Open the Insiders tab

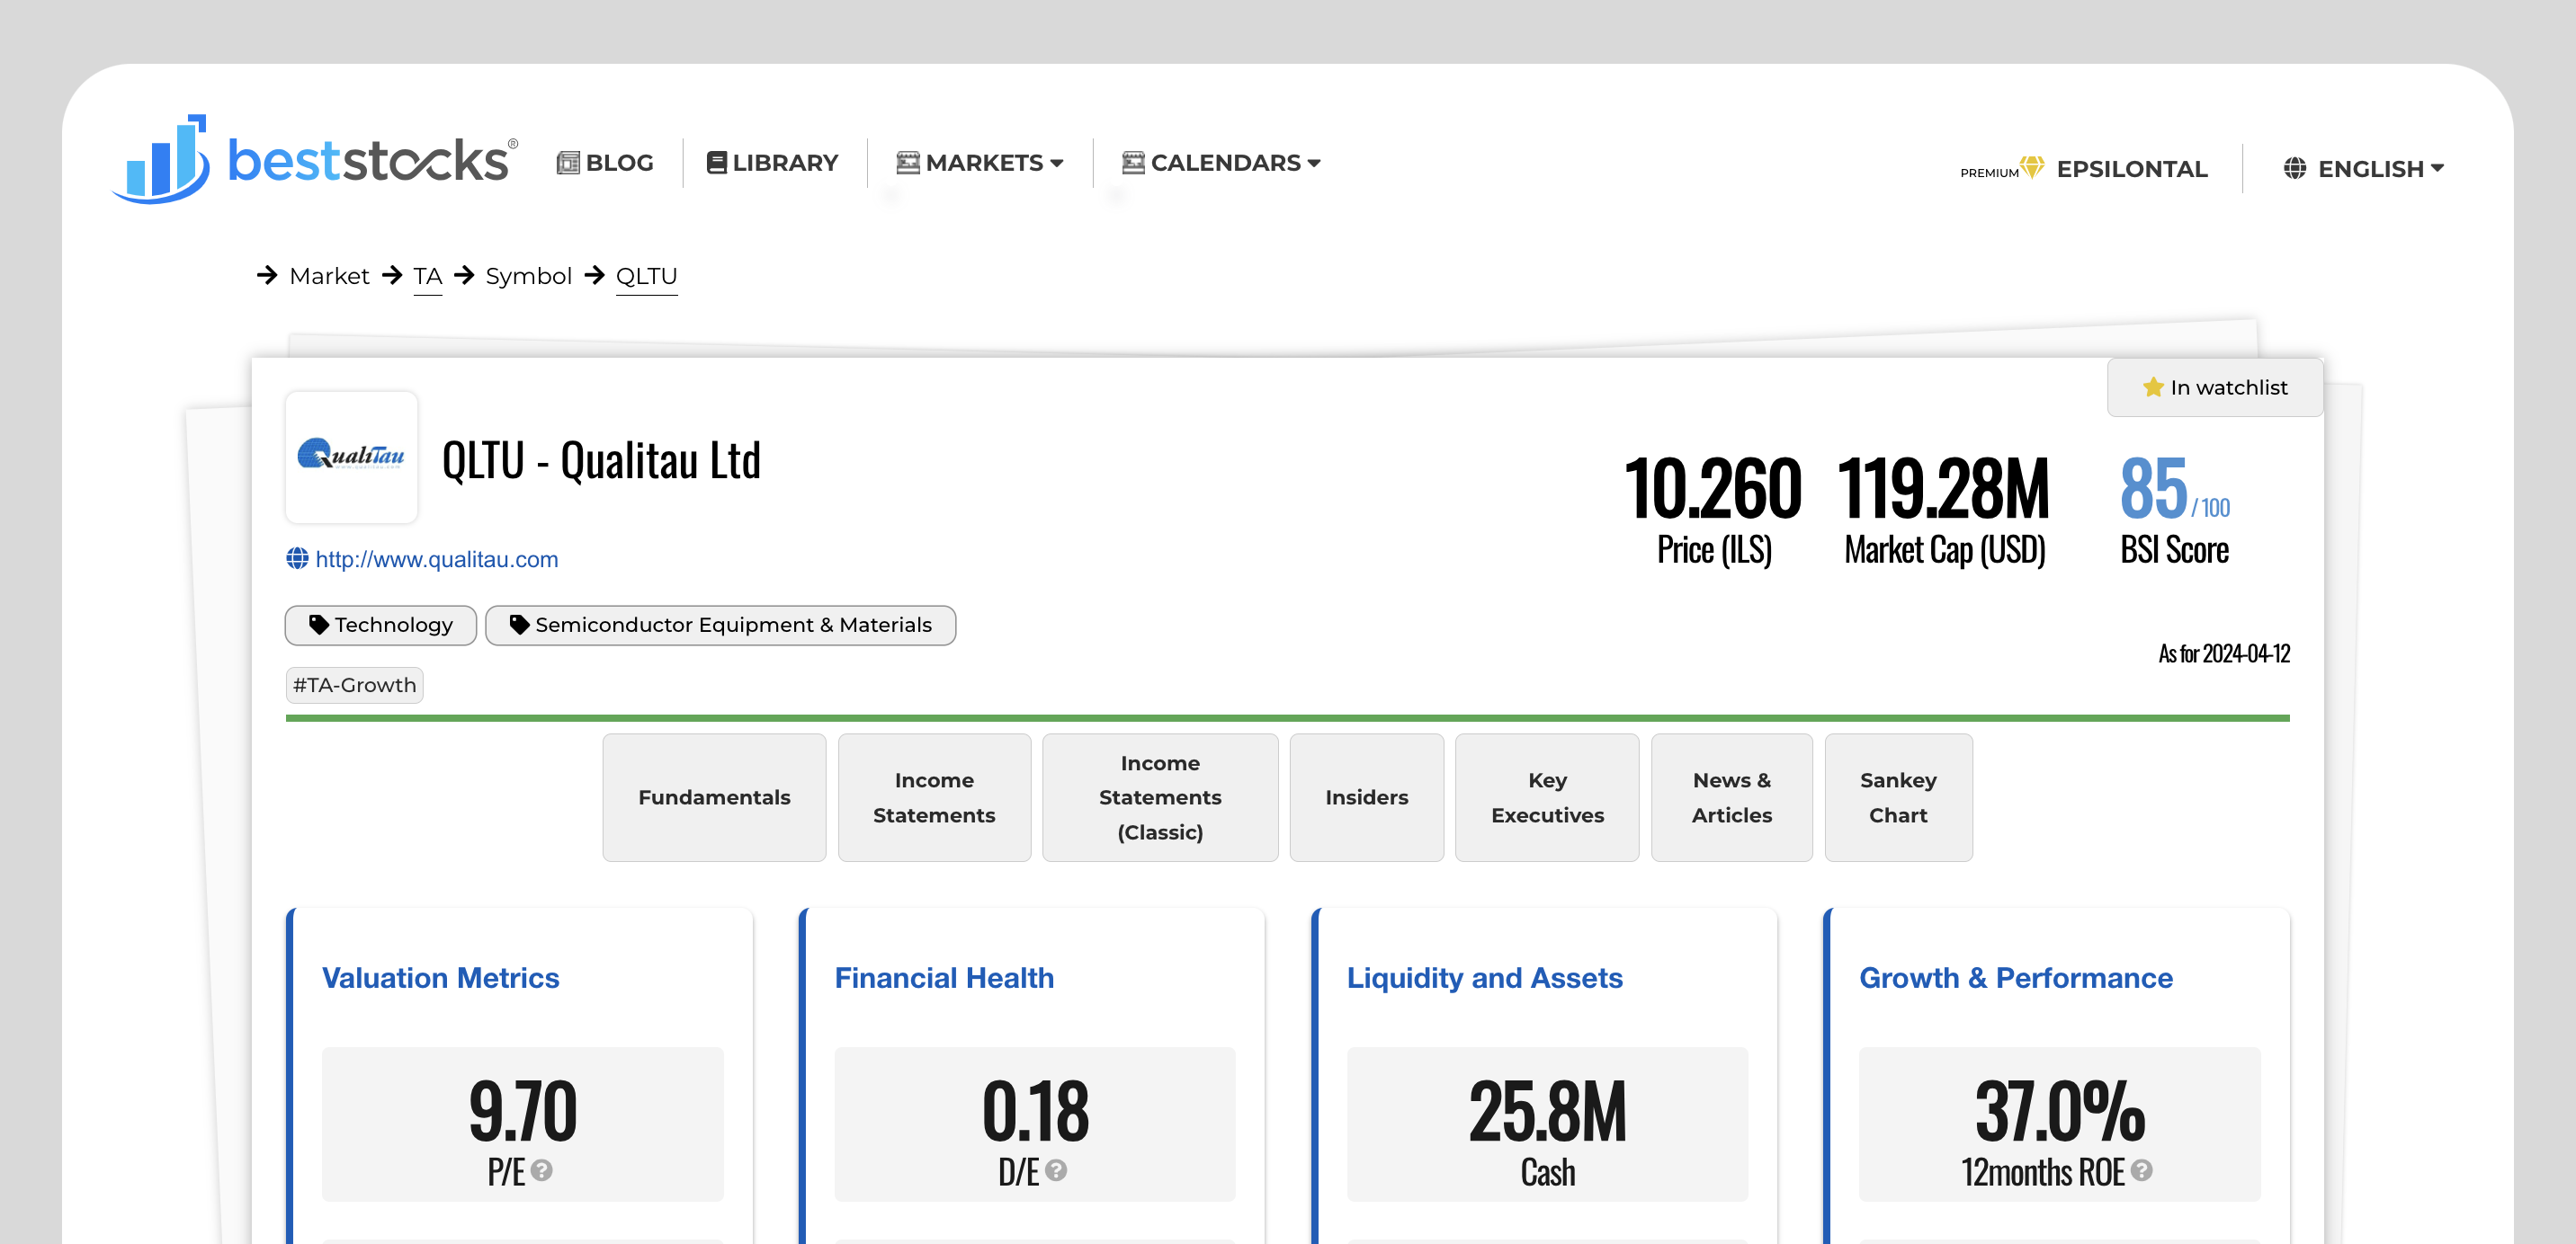pos(1366,797)
